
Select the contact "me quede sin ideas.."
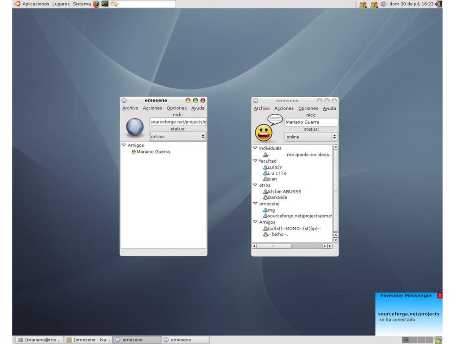coord(309,155)
